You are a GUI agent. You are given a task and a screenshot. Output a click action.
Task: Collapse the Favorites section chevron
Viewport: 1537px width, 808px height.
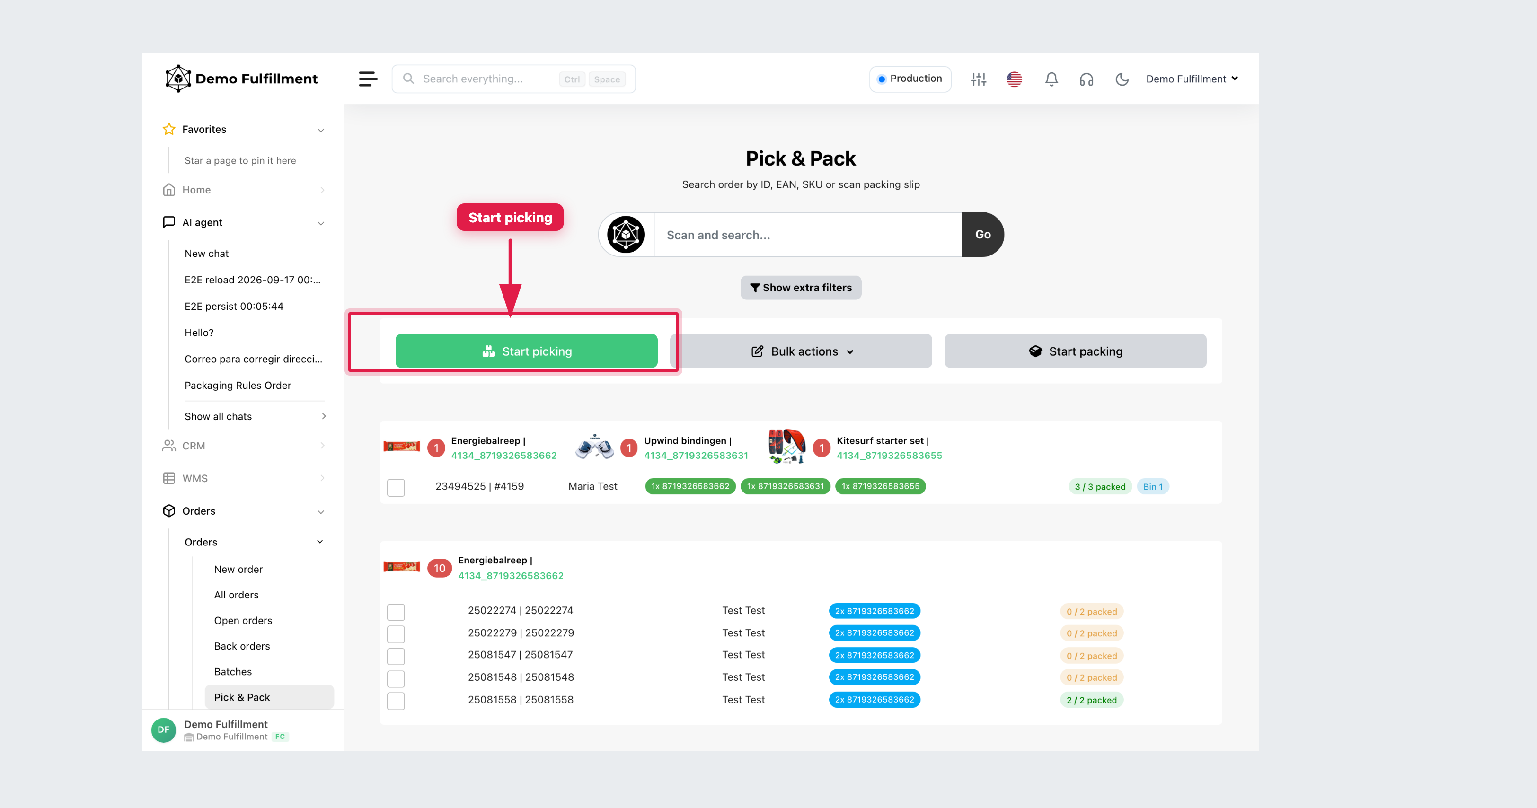pos(321,130)
